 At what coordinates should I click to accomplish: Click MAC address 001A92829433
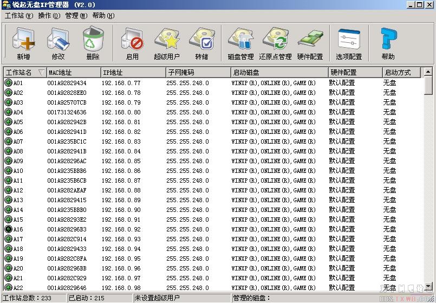point(67,248)
